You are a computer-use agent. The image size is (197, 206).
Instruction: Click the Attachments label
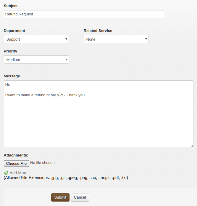click(16, 155)
